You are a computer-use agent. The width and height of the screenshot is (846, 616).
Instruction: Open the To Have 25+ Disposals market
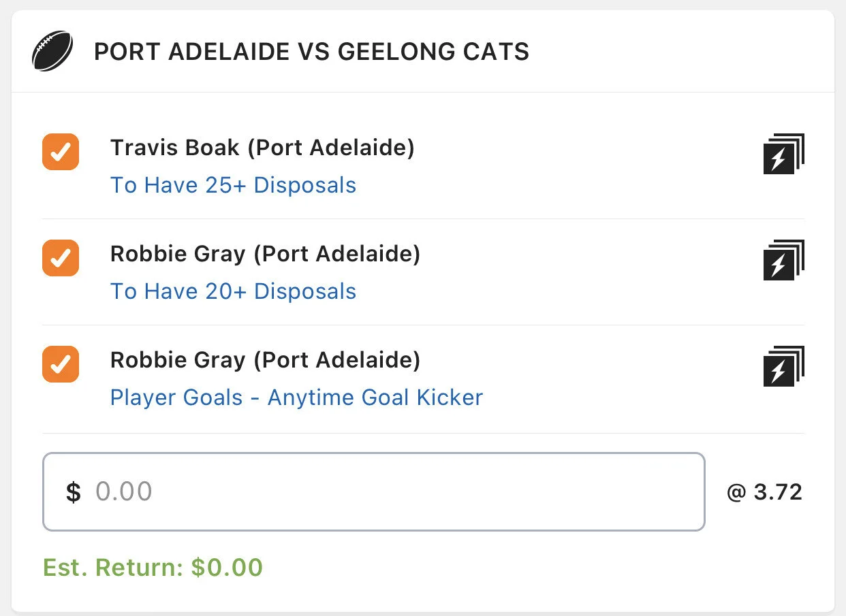(x=233, y=185)
